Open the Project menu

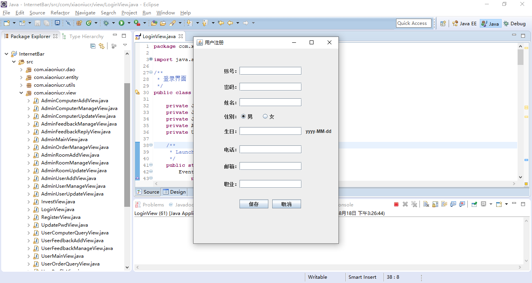pyautogui.click(x=129, y=13)
